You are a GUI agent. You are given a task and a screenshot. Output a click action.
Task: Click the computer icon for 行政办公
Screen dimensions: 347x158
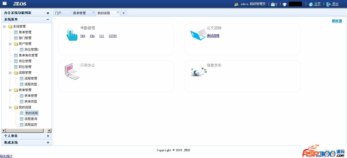click(x=72, y=72)
